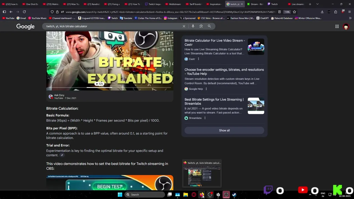Open the Firefox application menu
The height and width of the screenshot is (199, 354).
click(x=350, y=12)
